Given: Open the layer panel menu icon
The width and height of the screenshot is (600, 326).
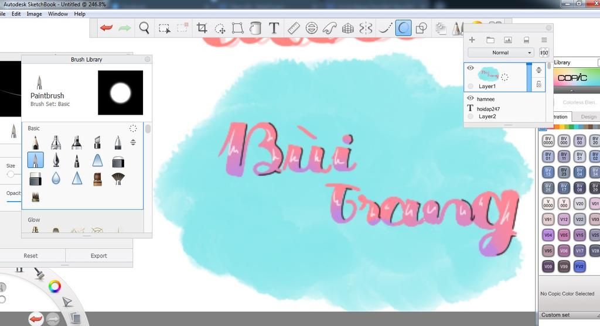Looking at the screenshot, I should tap(544, 40).
